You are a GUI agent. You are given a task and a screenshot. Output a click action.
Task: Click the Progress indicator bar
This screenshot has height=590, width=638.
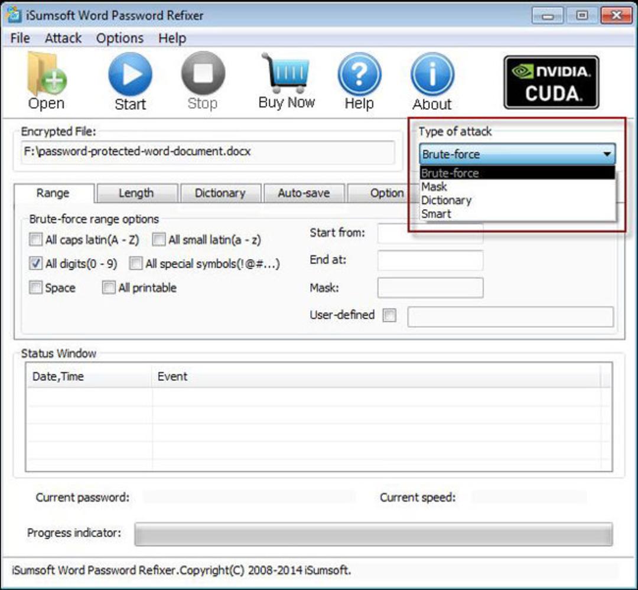(x=373, y=533)
